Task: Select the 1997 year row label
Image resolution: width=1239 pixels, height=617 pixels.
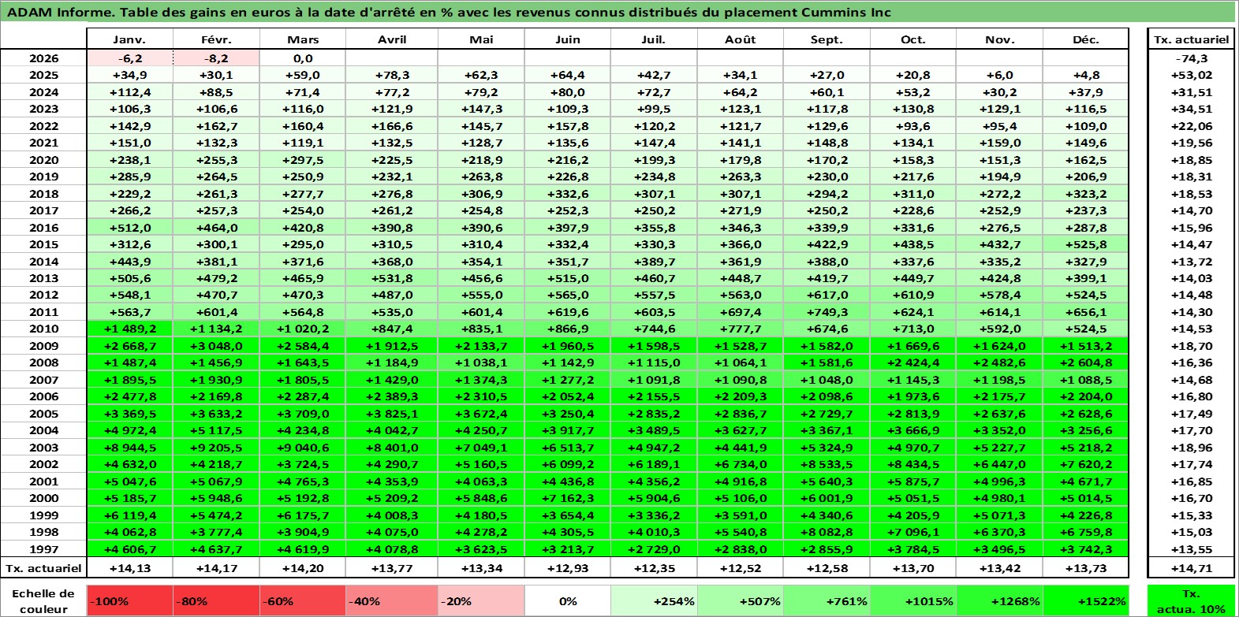Action: click(43, 549)
